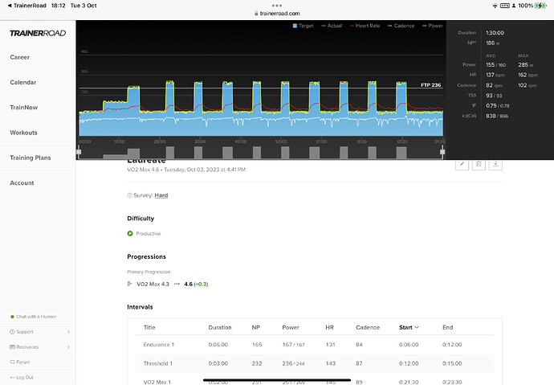Click the NP 186 w value in stats

pyautogui.click(x=492, y=43)
